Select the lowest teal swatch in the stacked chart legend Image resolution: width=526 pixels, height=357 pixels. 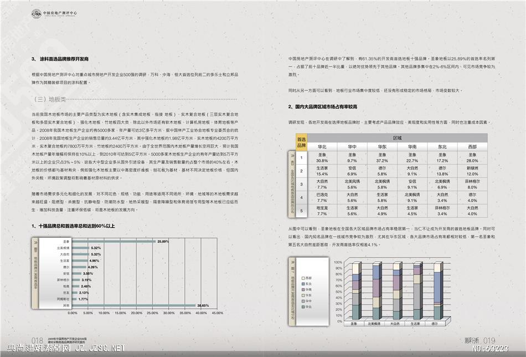303,307
